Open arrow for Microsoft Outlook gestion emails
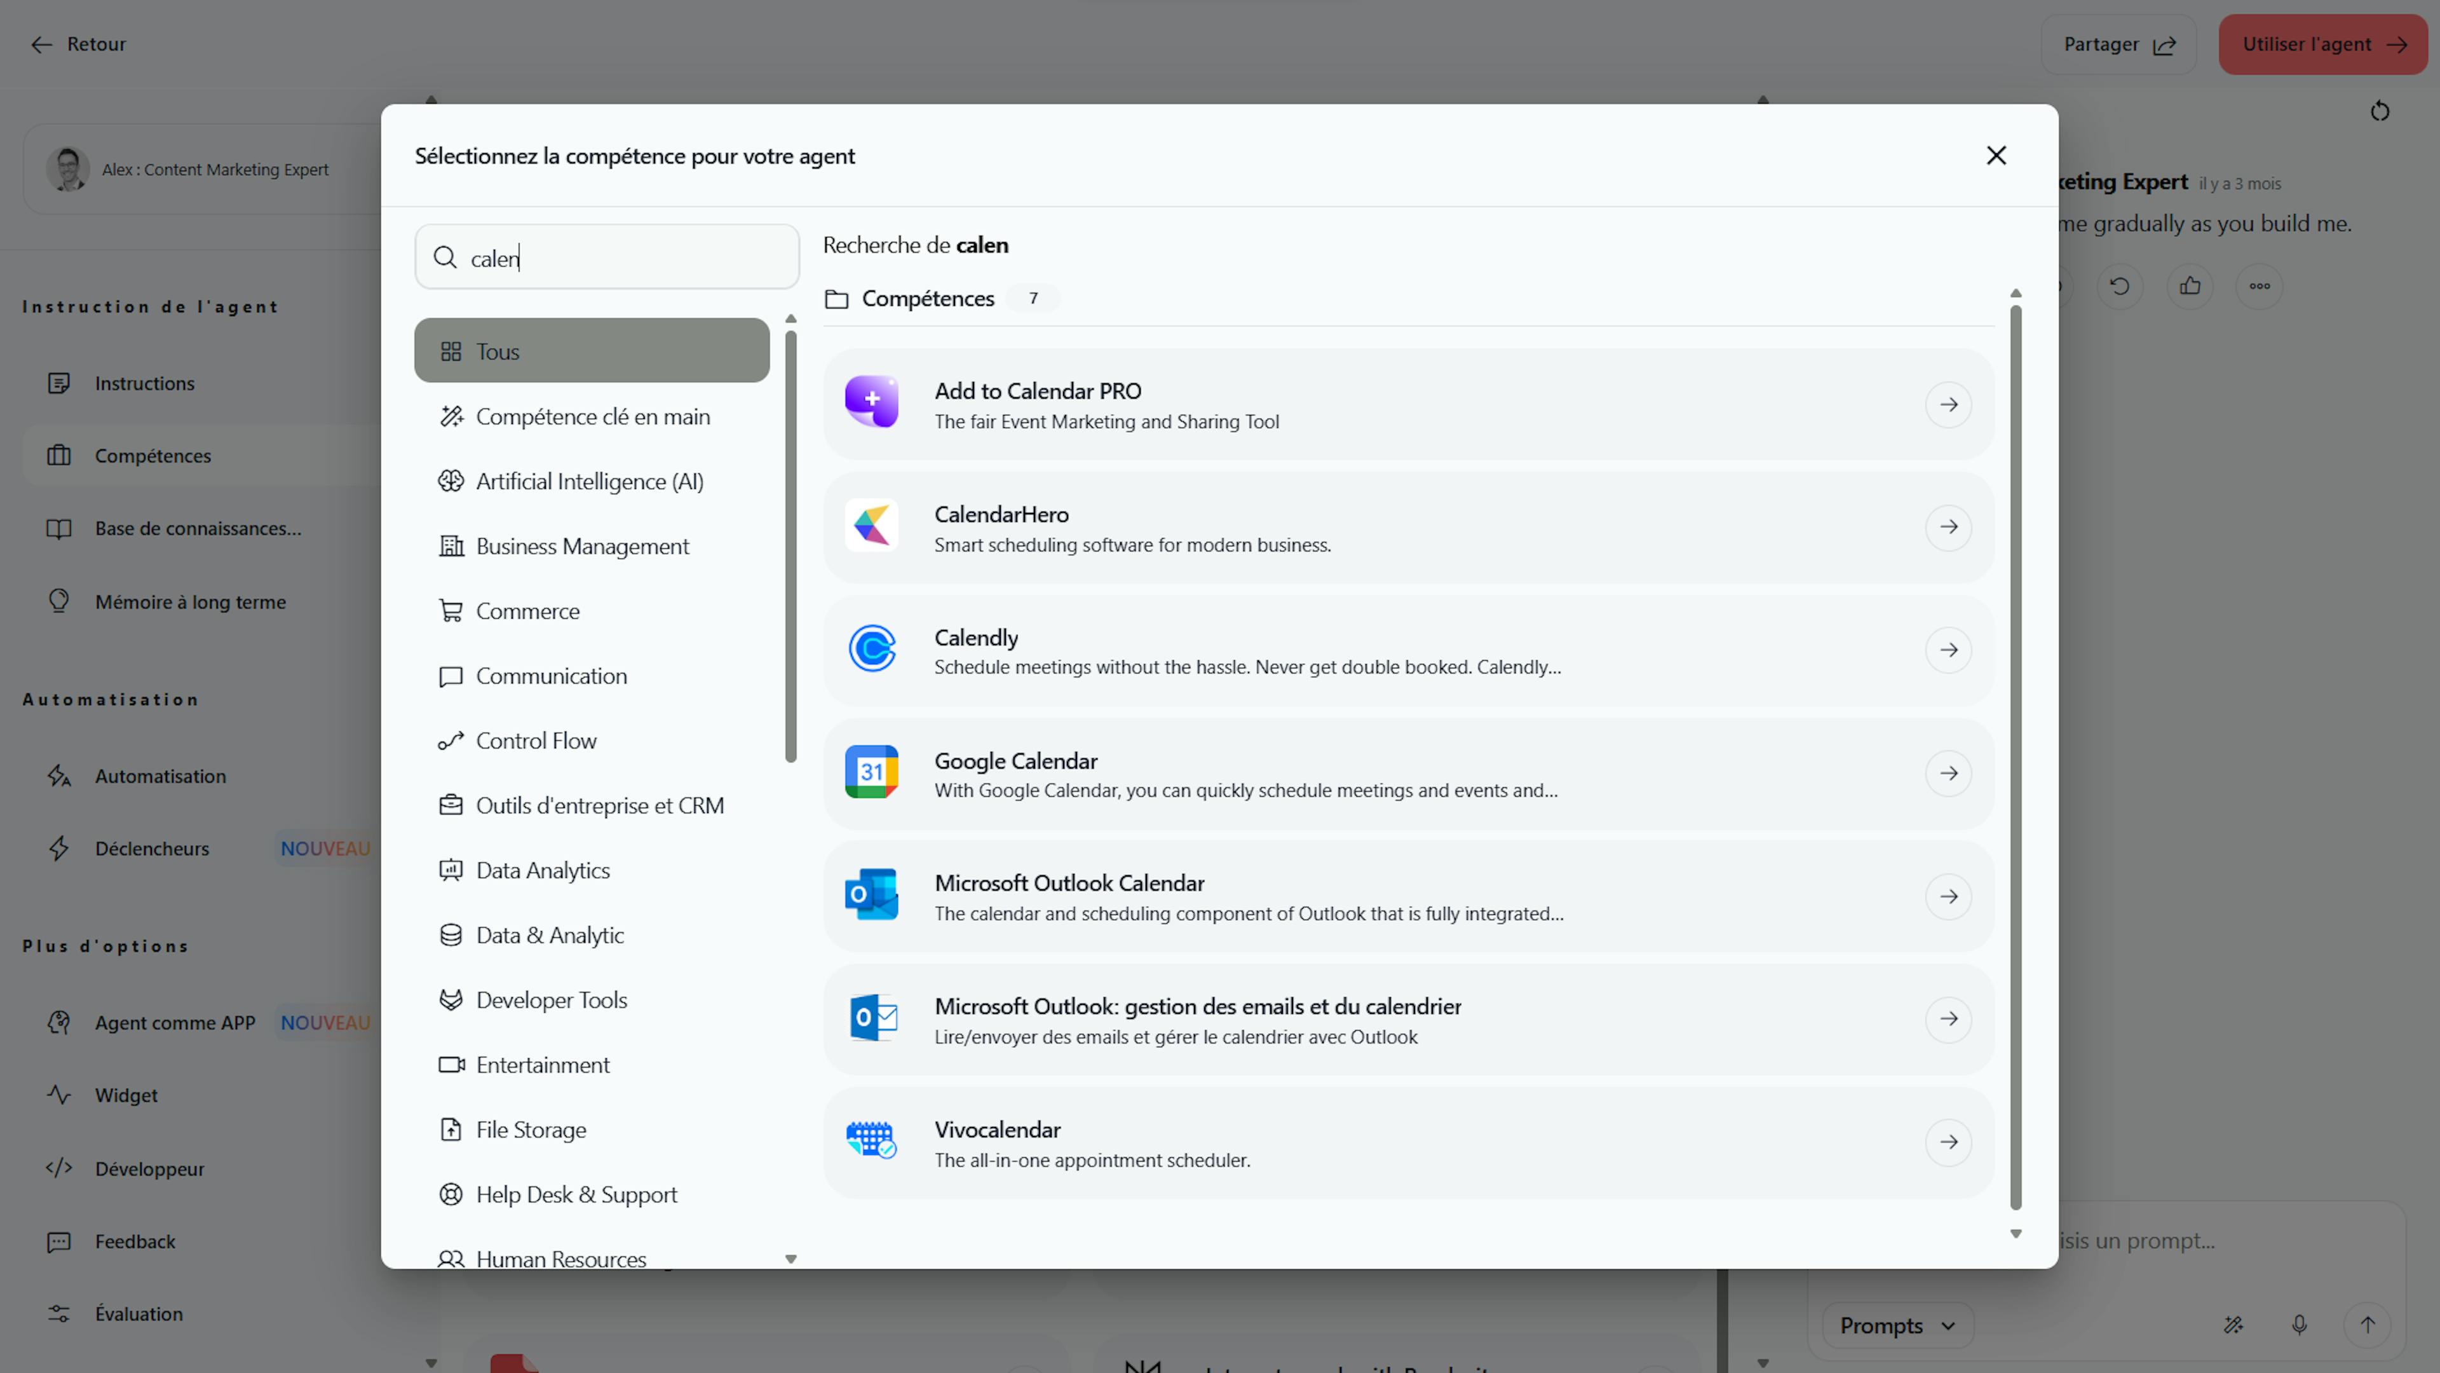 (x=1948, y=1018)
